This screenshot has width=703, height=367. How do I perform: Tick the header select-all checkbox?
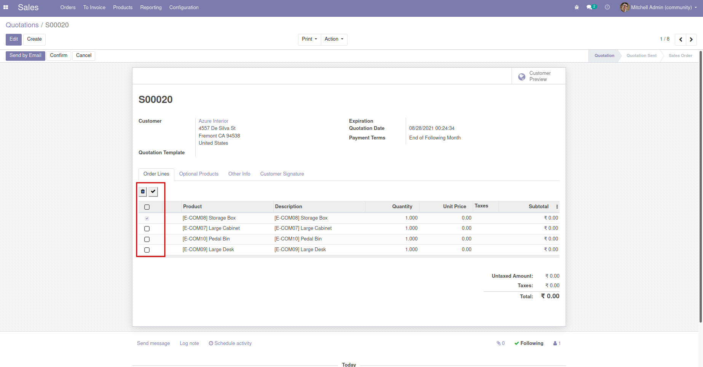point(147,207)
